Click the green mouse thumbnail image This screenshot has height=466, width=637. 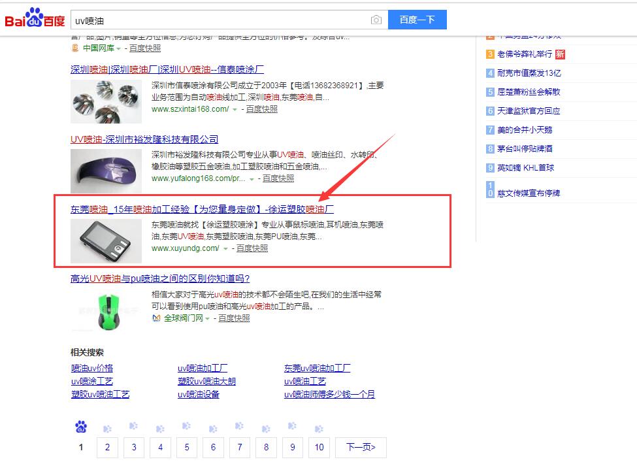pos(106,310)
